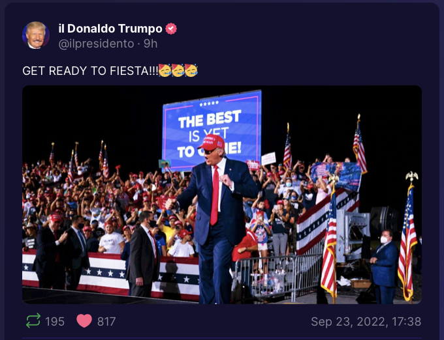This screenshot has width=444, height=340.
Task: Open the "Sep 23, 2022, 17:38" timestamp
Action: (366, 322)
